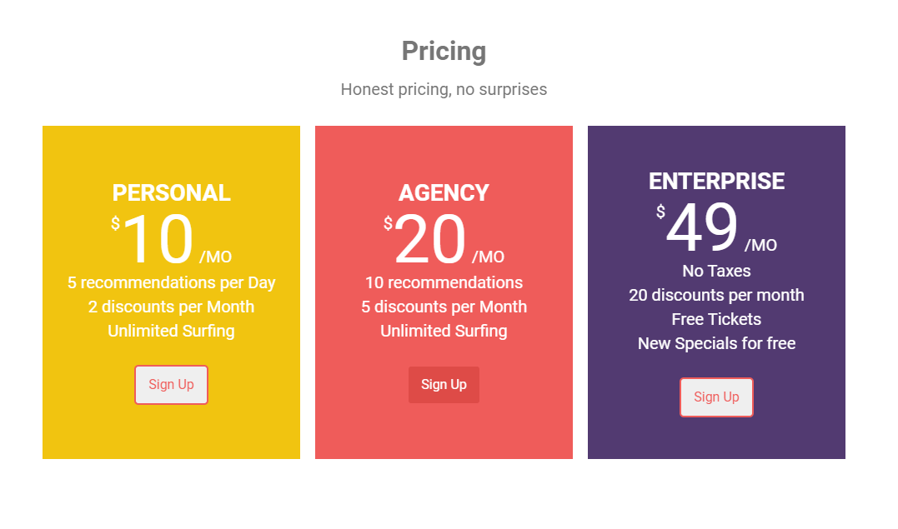Click the New Specials for free text
This screenshot has height=529, width=898.
click(716, 343)
